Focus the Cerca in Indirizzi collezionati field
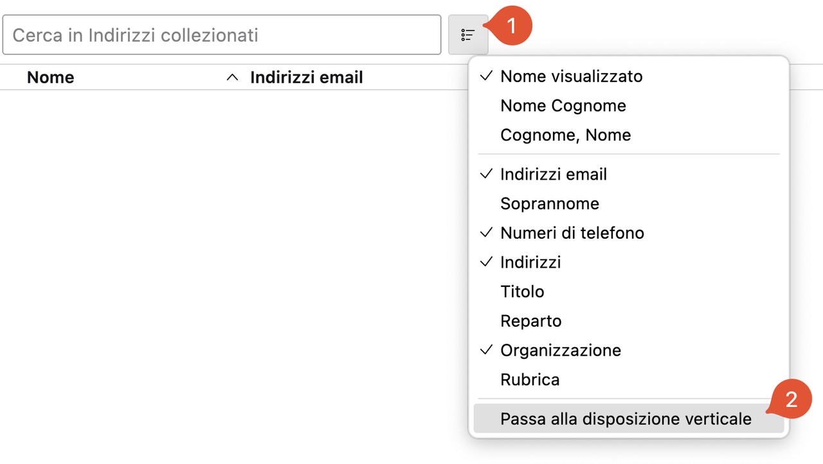 click(222, 35)
